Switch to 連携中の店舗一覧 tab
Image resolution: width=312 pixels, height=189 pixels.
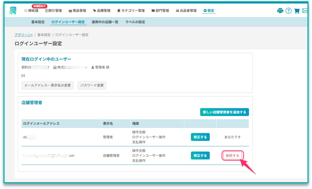[x=105, y=22]
